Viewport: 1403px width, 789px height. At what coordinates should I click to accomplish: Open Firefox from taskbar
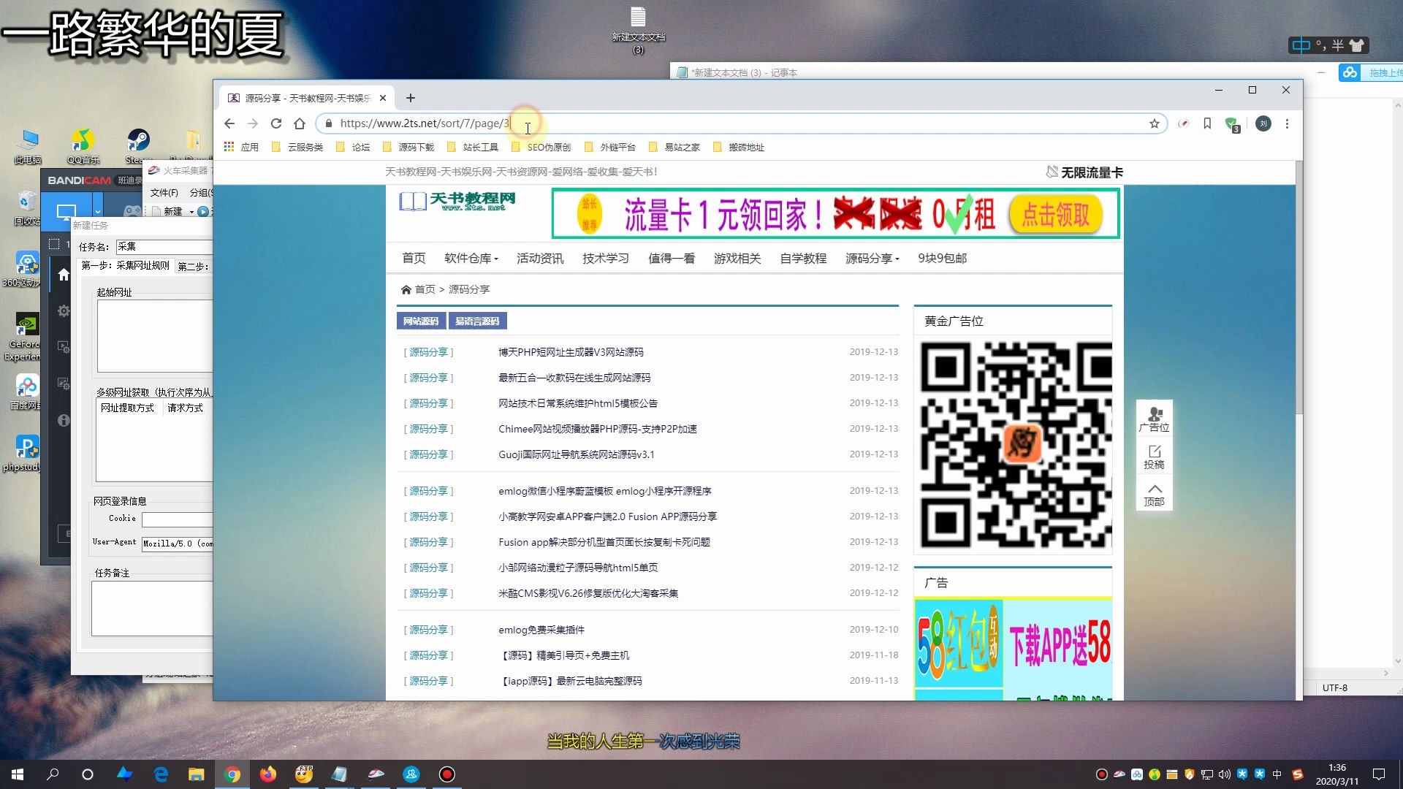[x=268, y=774]
